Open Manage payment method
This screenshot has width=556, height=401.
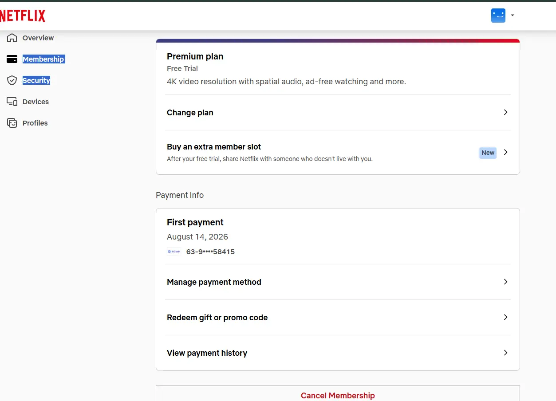coord(338,282)
